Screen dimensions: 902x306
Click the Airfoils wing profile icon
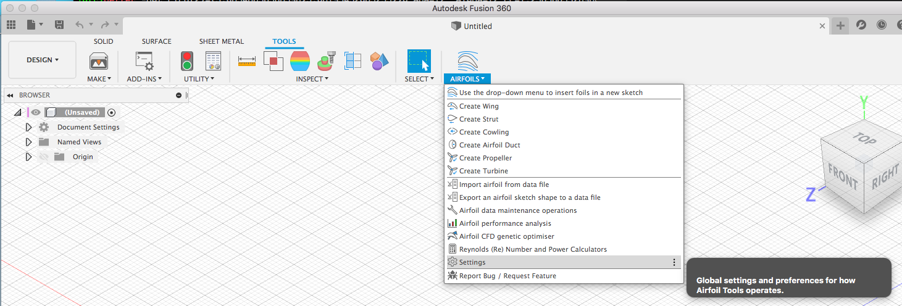[x=467, y=61]
